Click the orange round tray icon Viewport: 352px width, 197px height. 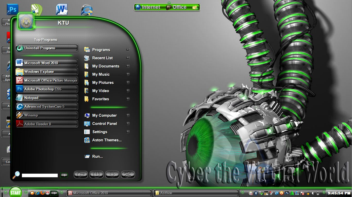[x=281, y=193]
